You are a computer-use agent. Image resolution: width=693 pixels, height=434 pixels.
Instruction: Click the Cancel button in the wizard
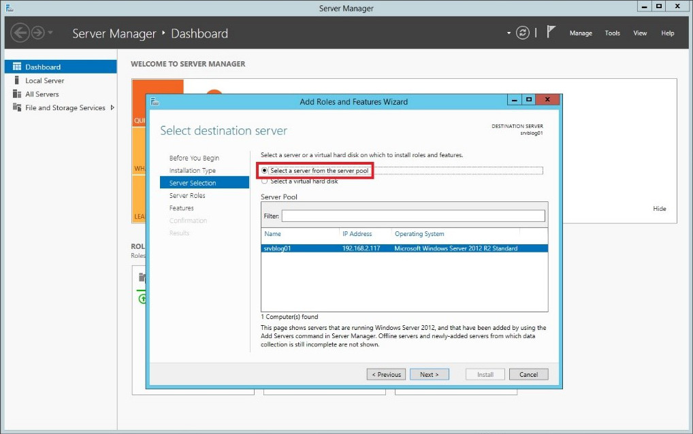click(x=528, y=374)
